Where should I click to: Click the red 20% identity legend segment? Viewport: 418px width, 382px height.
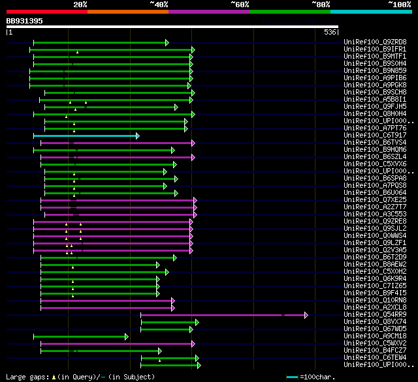pos(47,12)
